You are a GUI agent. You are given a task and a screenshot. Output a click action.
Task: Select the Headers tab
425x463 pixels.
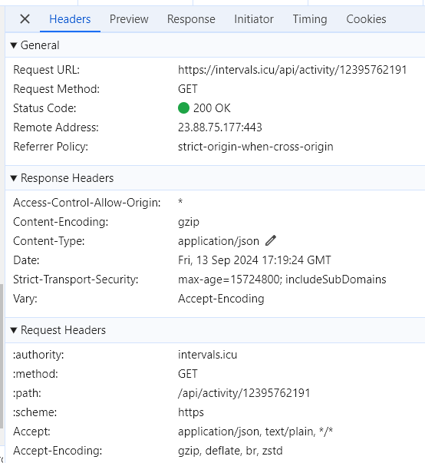[70, 19]
